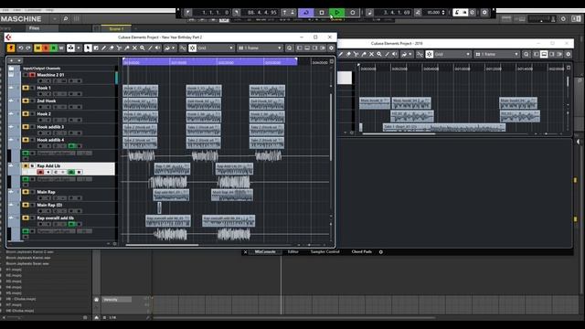Select the Split scissors tool
585x329 pixels.
coord(119,48)
